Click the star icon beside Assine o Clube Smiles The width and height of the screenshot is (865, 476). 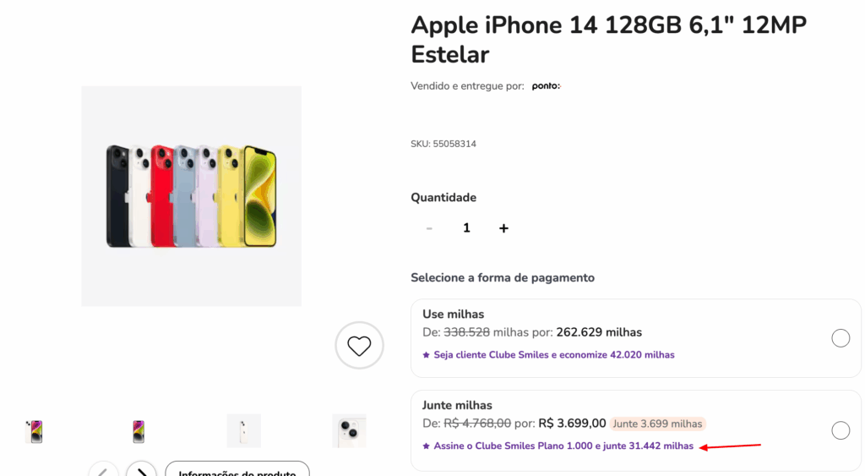coord(427,446)
